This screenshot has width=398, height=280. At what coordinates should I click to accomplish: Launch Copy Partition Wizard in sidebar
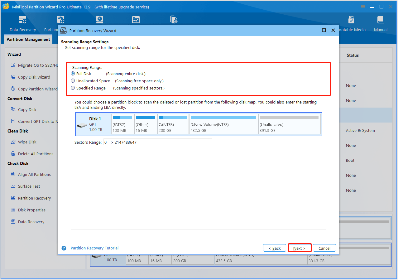click(34, 89)
